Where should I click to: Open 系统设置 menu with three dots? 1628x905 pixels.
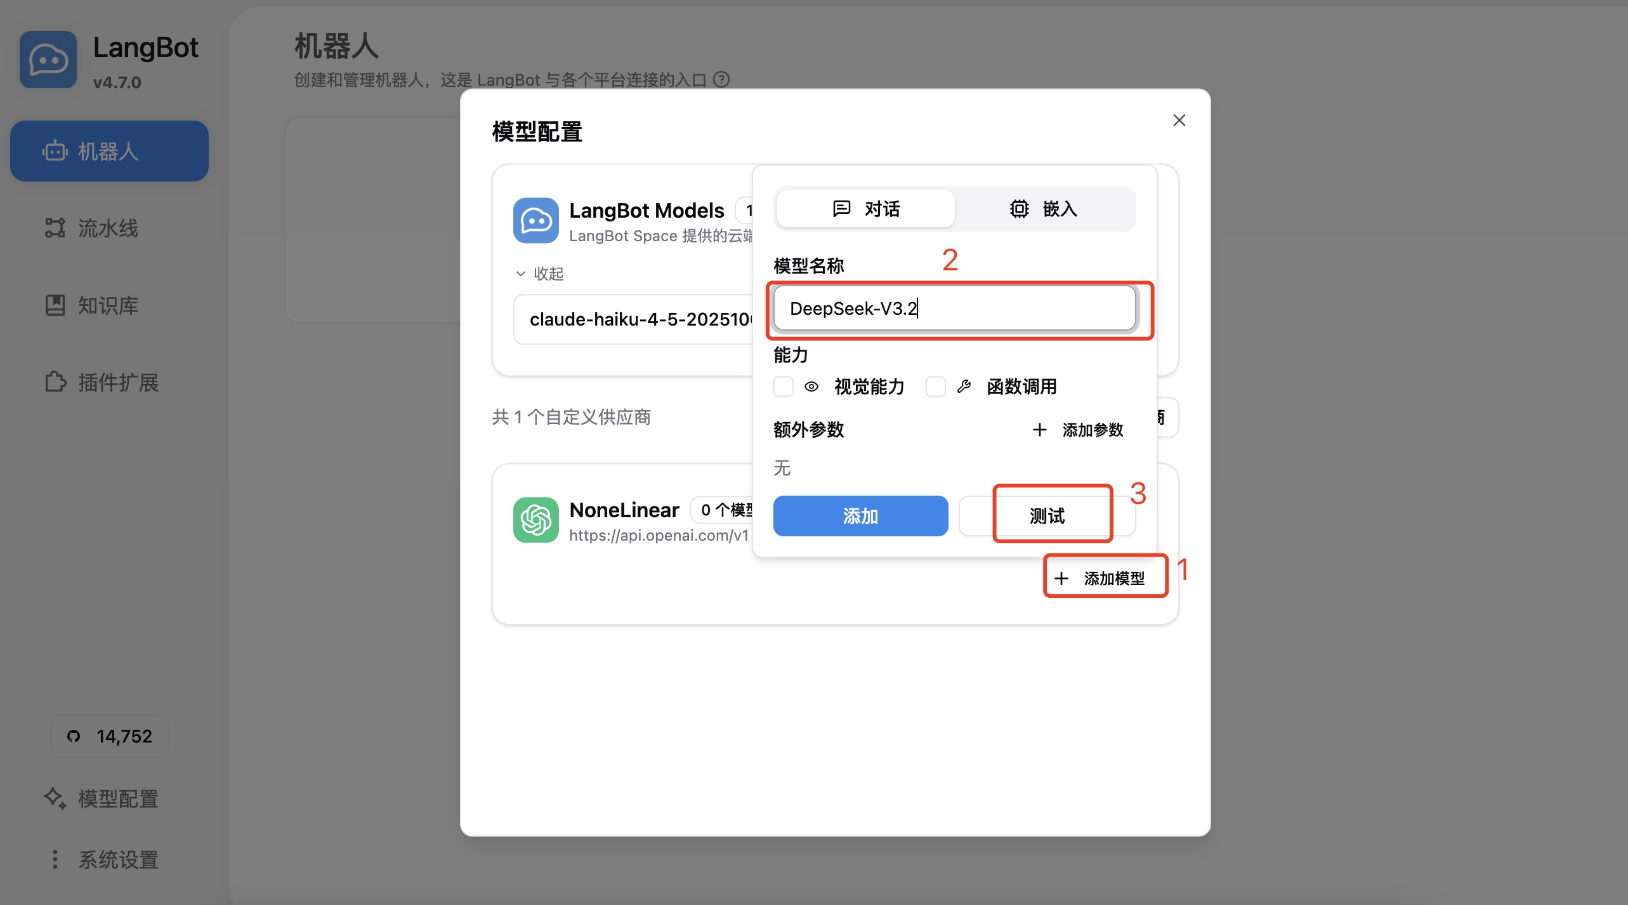55,859
